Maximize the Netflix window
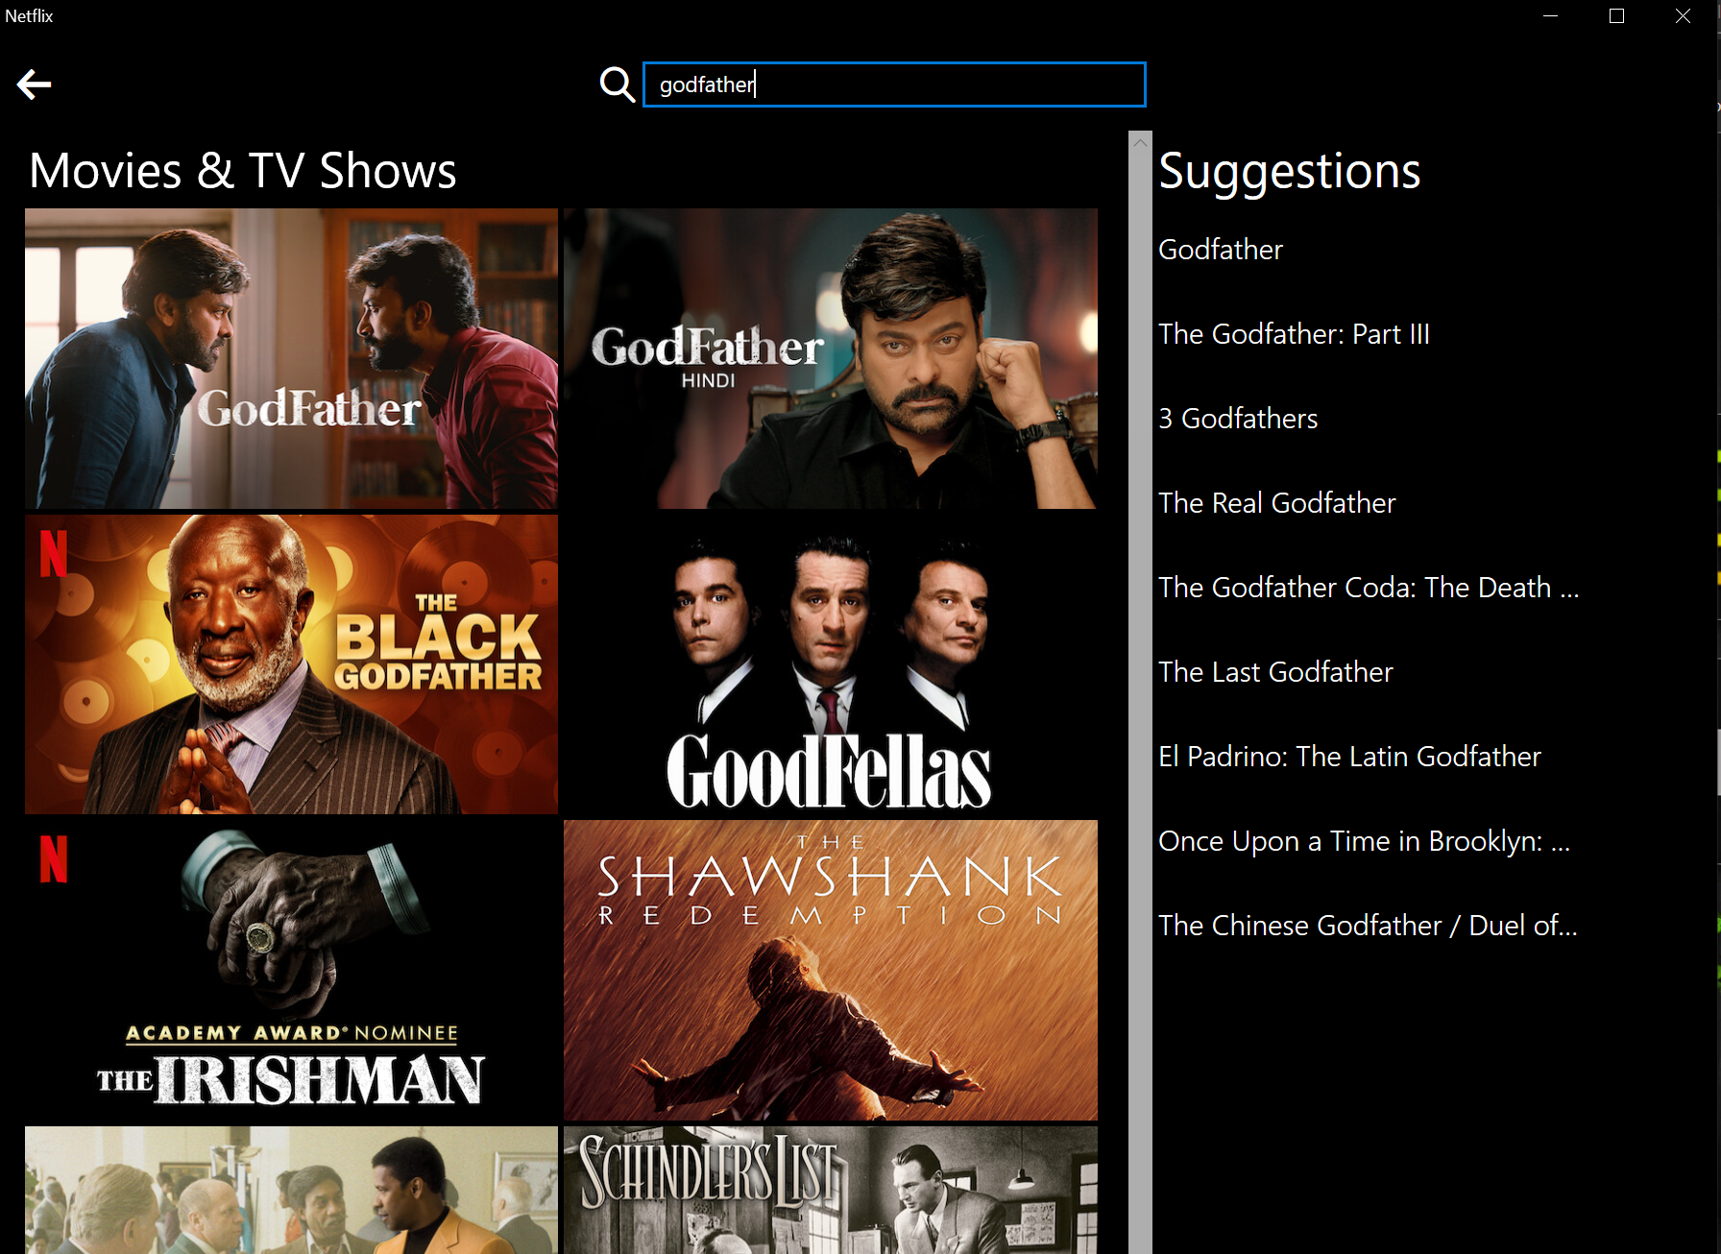Image resolution: width=1721 pixels, height=1254 pixels. click(1616, 16)
